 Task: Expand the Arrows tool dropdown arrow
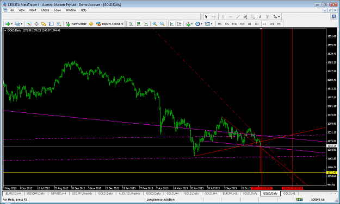click(x=279, y=17)
